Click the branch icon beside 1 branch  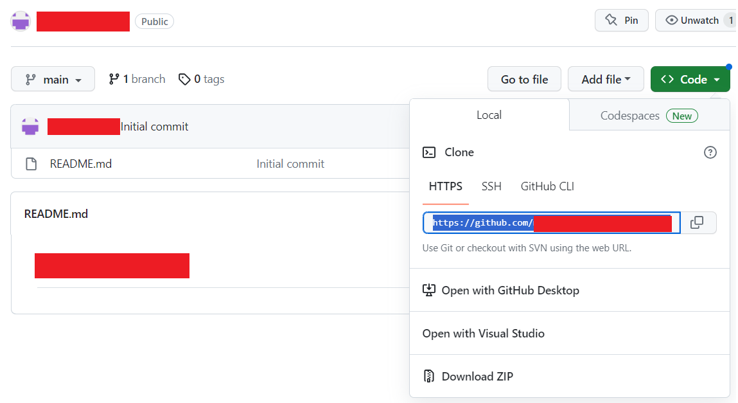[x=114, y=79]
